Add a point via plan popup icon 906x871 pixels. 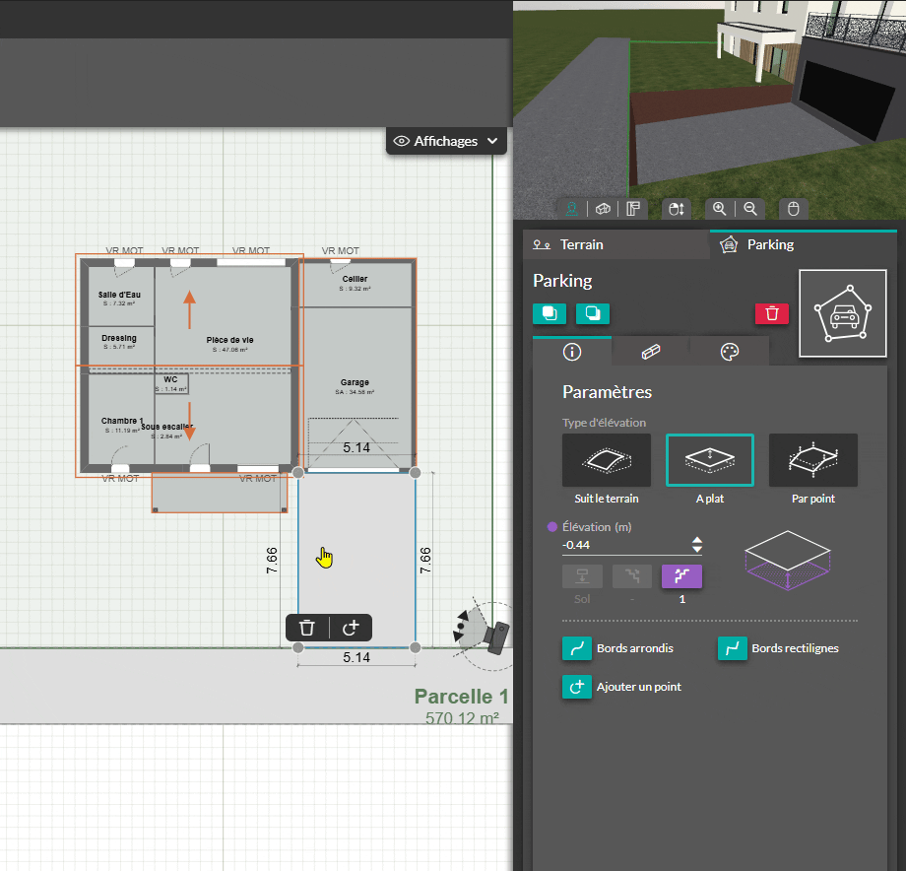click(x=351, y=628)
